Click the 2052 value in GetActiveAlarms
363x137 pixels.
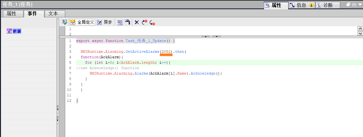tap(166, 52)
